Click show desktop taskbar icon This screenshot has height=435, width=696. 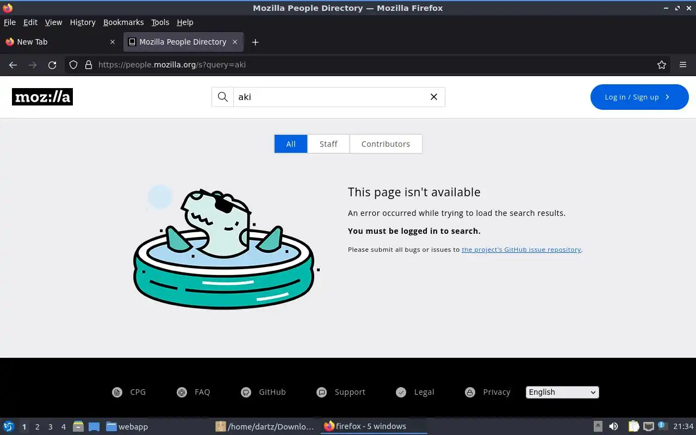(x=94, y=426)
